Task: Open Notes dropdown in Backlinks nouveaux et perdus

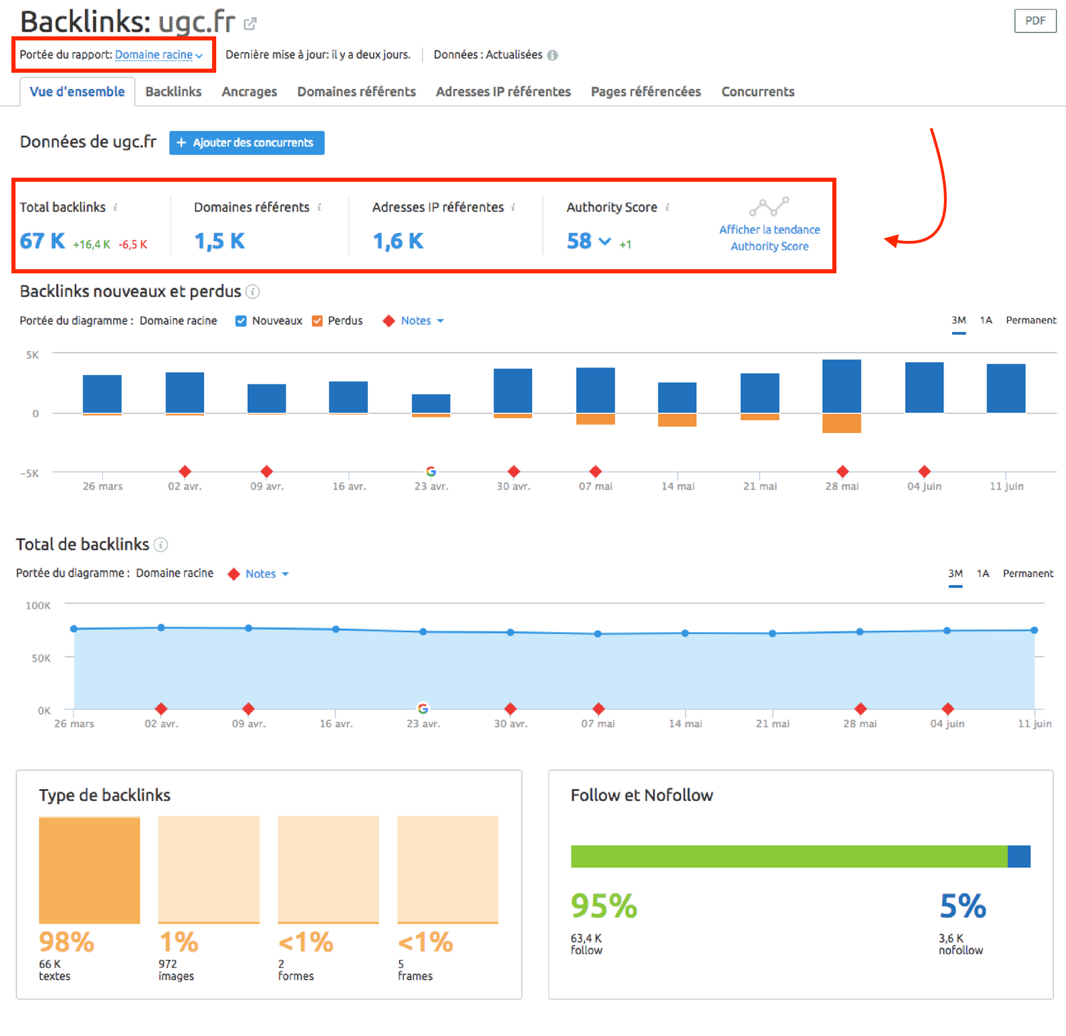Action: pos(422,321)
